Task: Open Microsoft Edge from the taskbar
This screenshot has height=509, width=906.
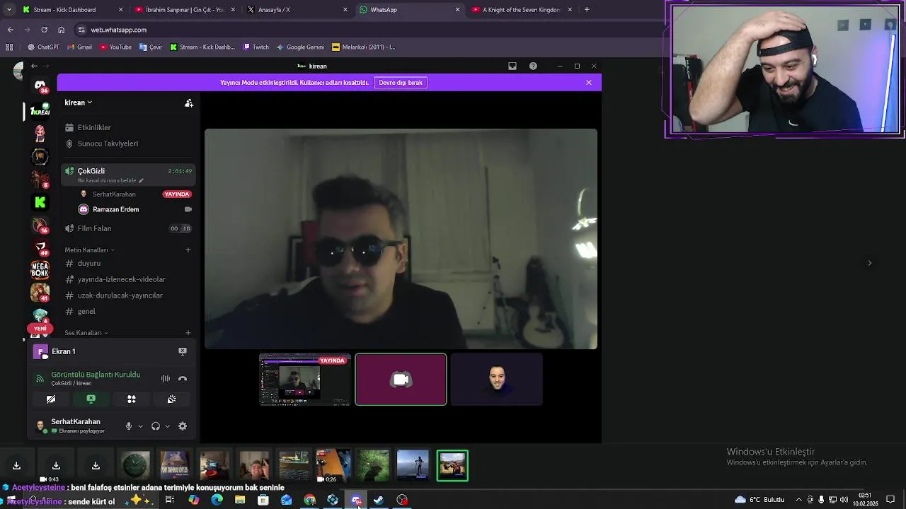Action: (217, 500)
